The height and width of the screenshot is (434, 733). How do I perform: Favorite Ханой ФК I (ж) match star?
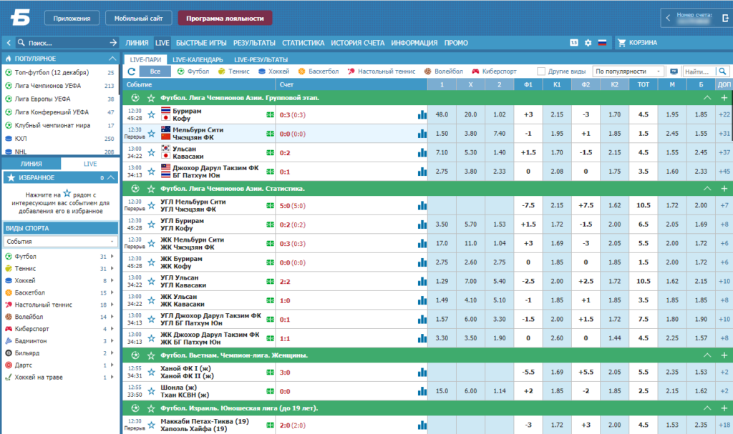click(151, 373)
